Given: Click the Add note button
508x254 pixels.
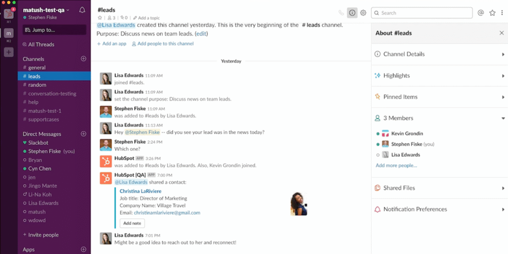Looking at the screenshot, I should (x=132, y=223).
